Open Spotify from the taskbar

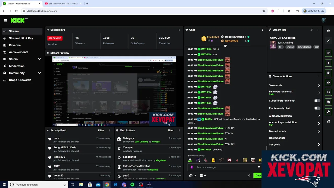pos(132,185)
